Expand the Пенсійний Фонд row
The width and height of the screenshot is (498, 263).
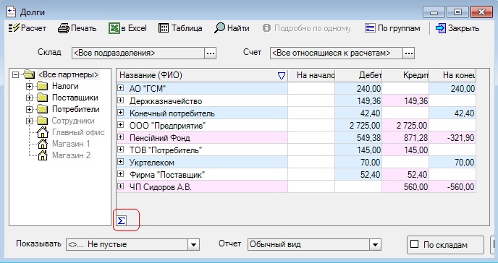coord(121,137)
